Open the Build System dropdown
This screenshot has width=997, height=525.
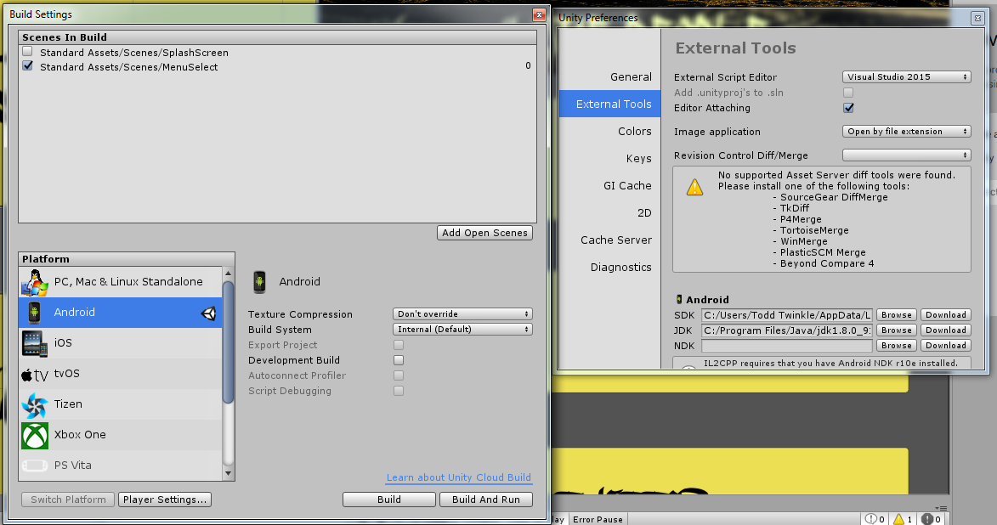click(x=462, y=330)
